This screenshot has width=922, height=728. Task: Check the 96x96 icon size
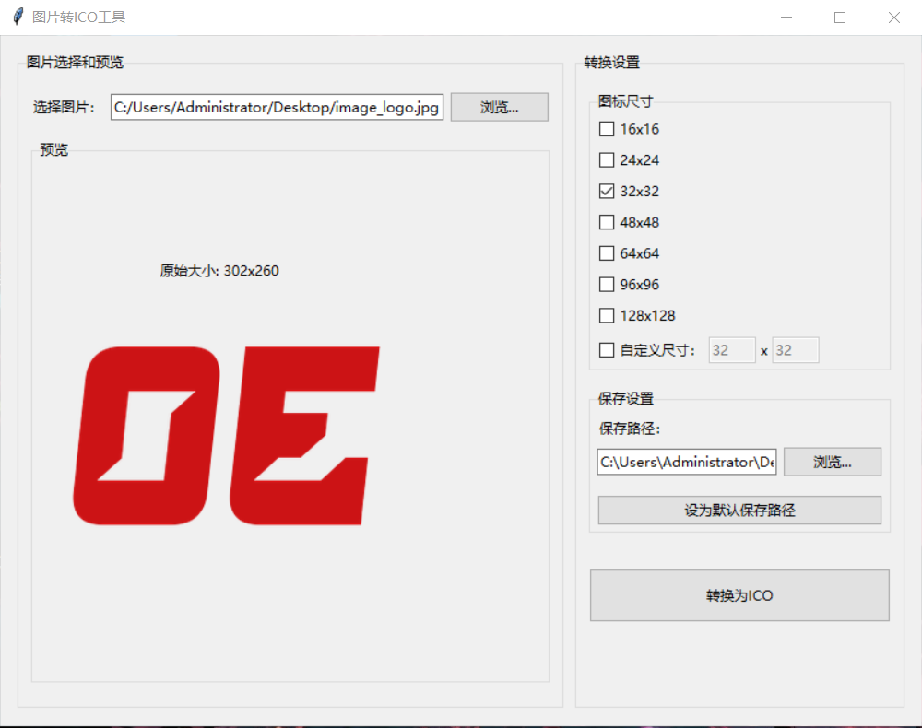[x=607, y=285]
